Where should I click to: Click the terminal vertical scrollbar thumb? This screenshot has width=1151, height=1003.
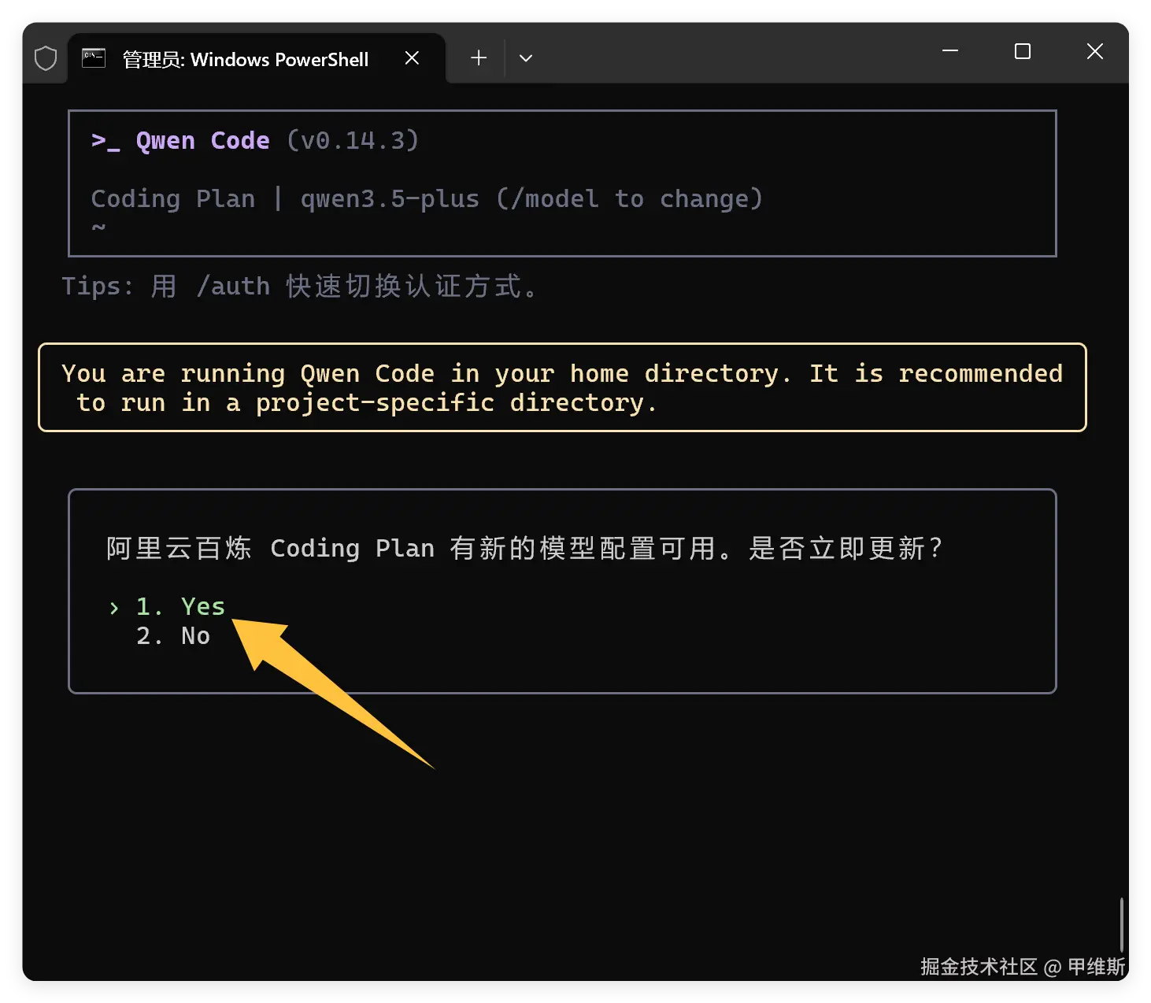point(1122,925)
